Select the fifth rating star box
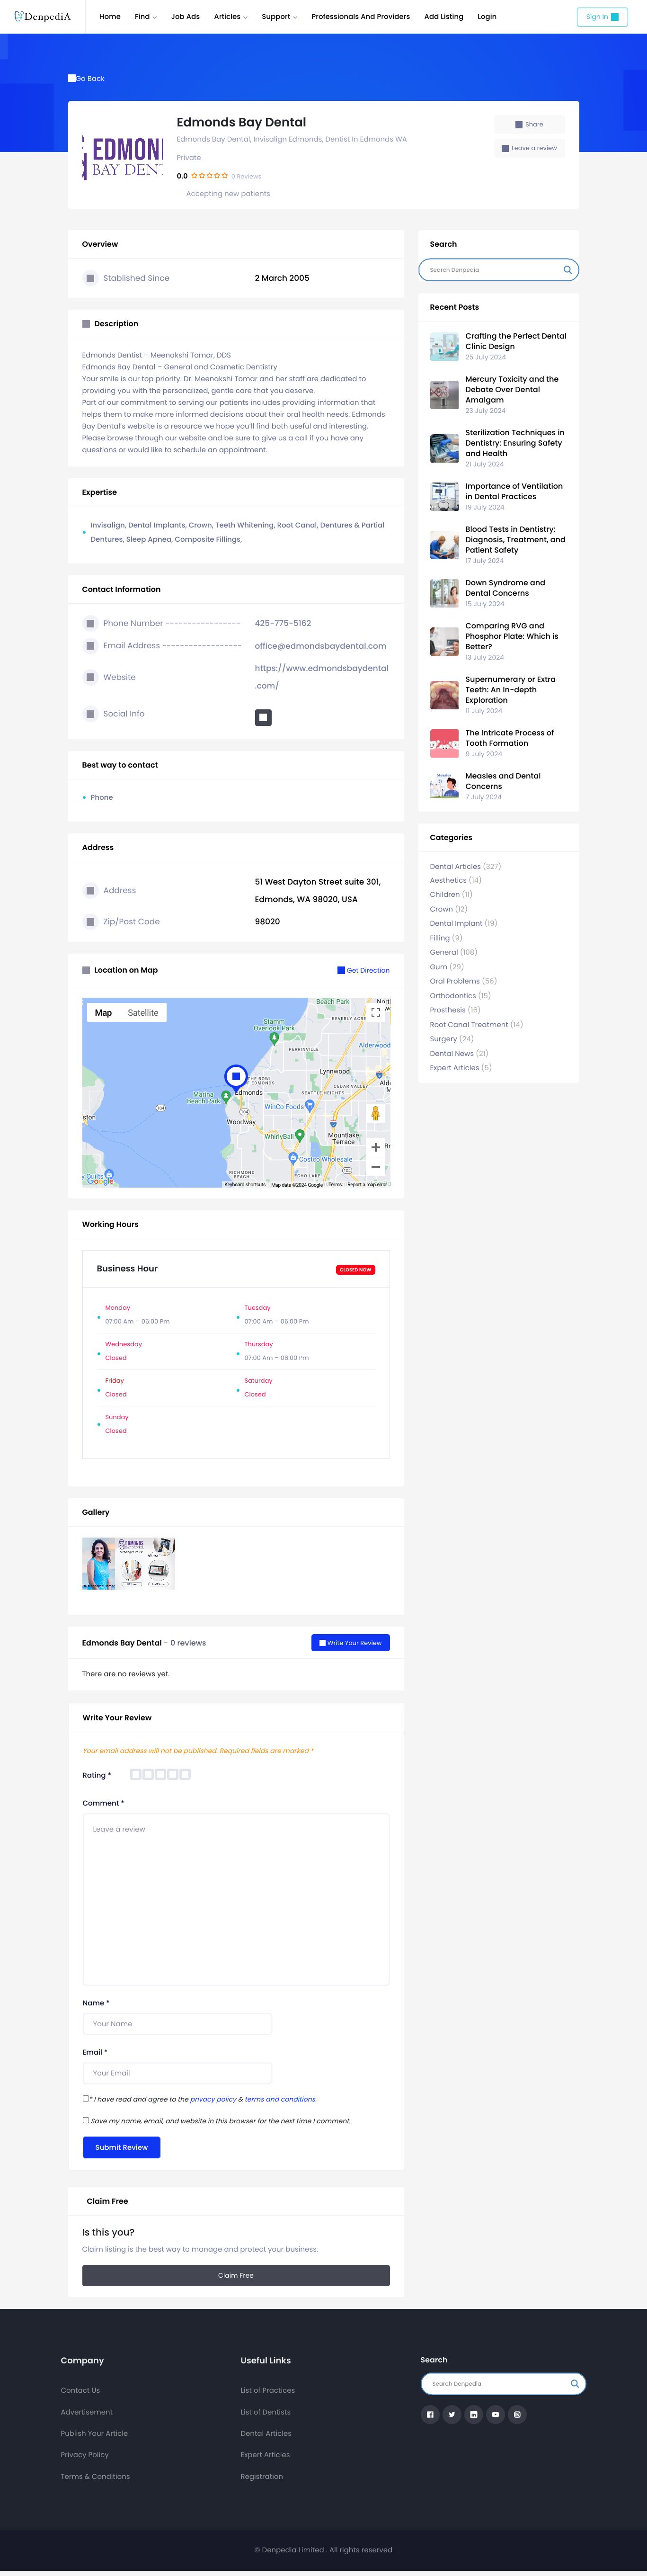 [185, 1774]
